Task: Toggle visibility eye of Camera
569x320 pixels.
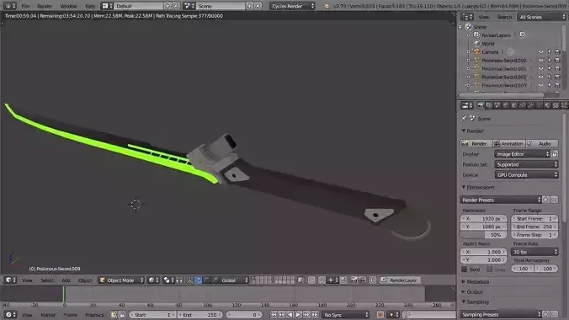Action: coord(541,52)
